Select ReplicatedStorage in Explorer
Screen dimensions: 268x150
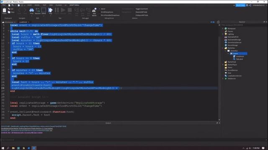234,40
